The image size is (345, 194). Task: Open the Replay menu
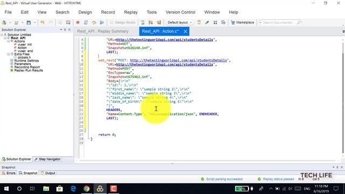click(130, 12)
